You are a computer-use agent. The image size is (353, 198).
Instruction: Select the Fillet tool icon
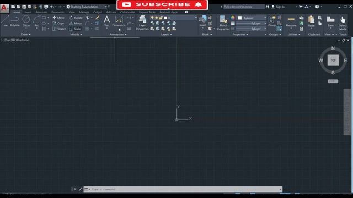click(88, 23)
